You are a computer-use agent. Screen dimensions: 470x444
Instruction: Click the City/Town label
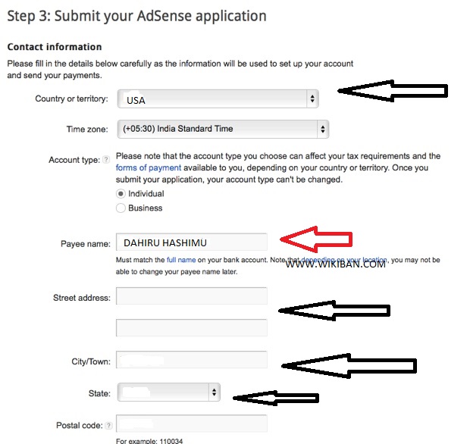[x=91, y=361]
